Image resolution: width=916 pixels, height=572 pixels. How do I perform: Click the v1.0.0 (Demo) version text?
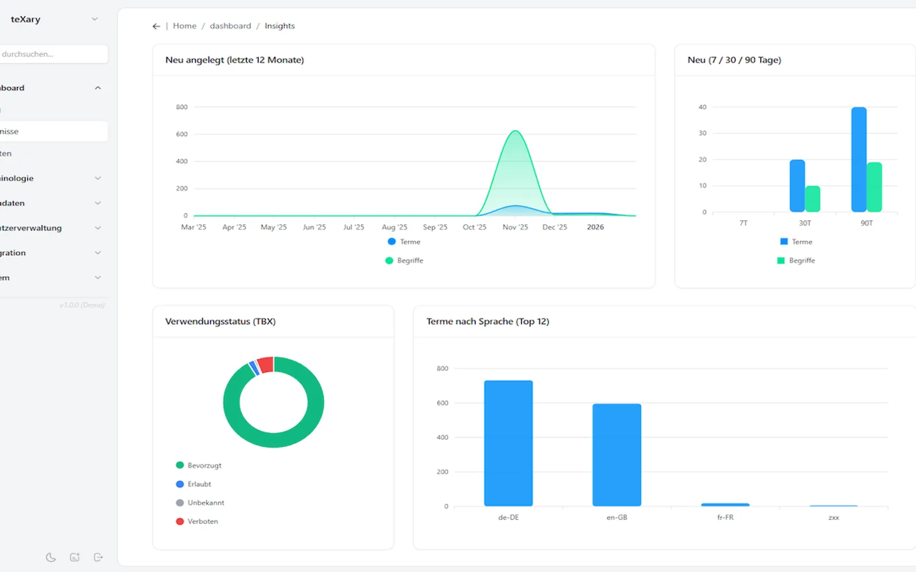pyautogui.click(x=82, y=305)
